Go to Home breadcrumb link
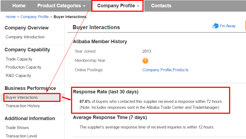Viewport: 246px width, 139px height. [11, 17]
